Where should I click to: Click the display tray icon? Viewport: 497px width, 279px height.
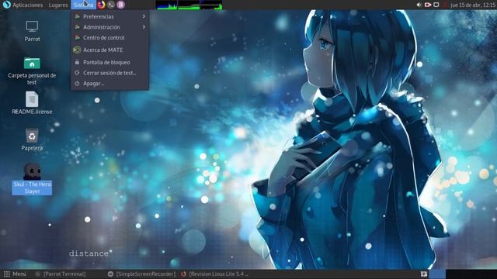tap(436, 5)
